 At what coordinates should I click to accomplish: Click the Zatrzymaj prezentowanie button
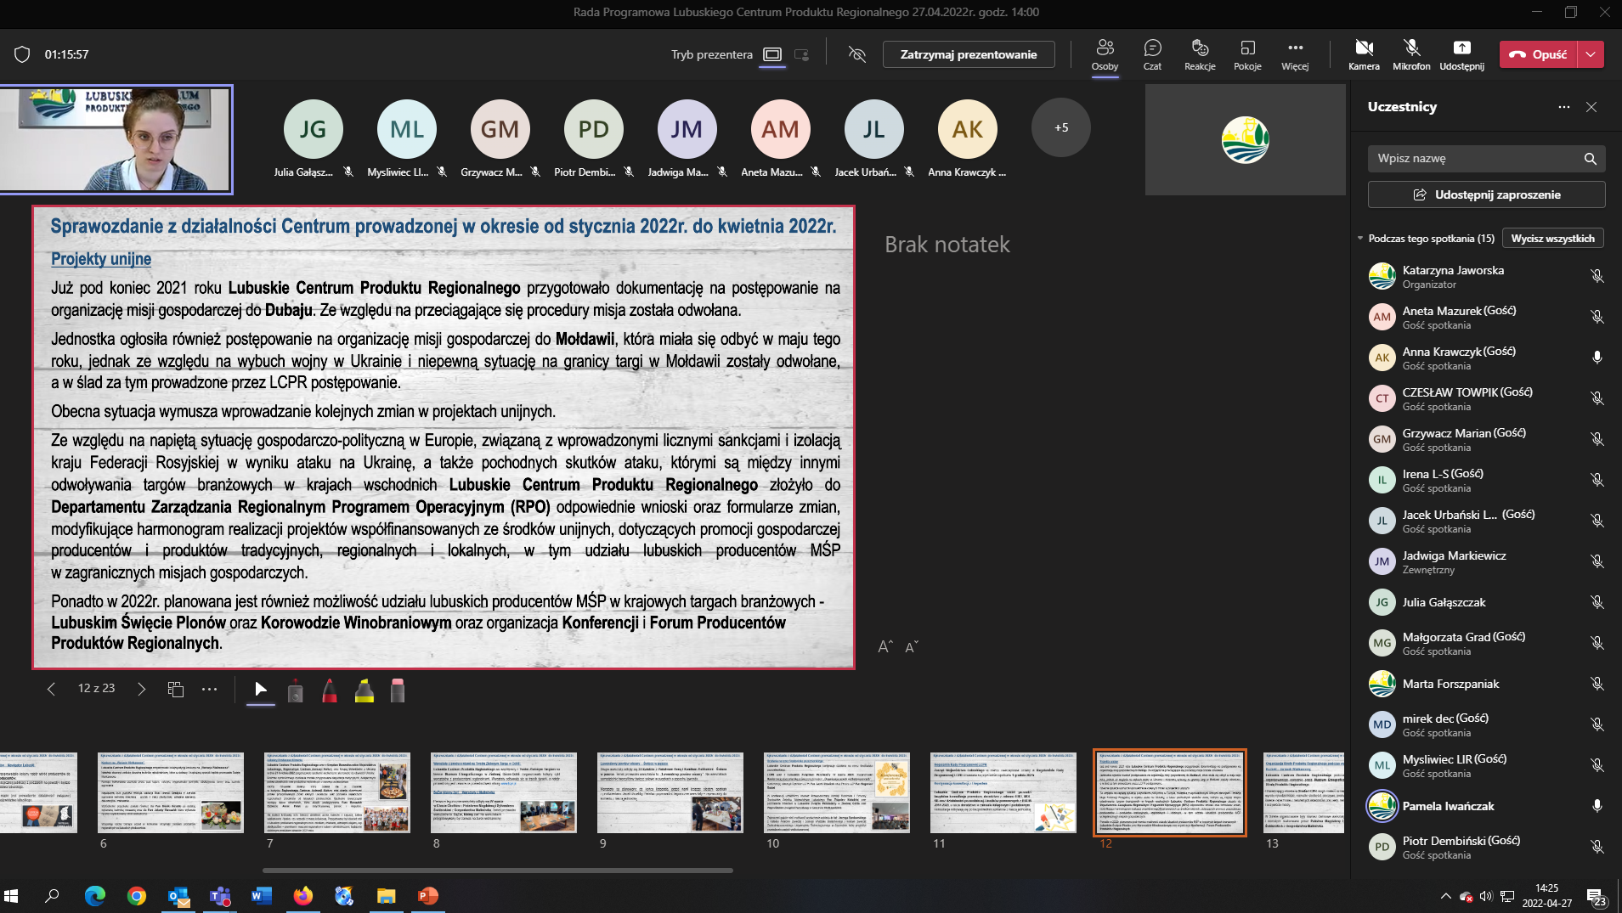tap(969, 54)
